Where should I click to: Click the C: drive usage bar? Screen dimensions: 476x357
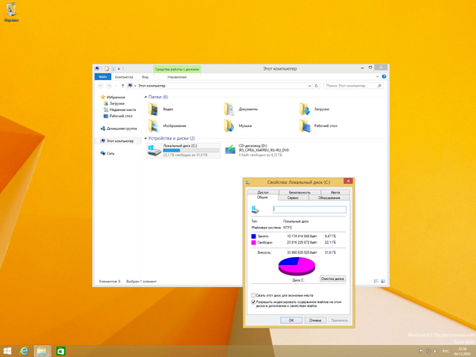(191, 150)
